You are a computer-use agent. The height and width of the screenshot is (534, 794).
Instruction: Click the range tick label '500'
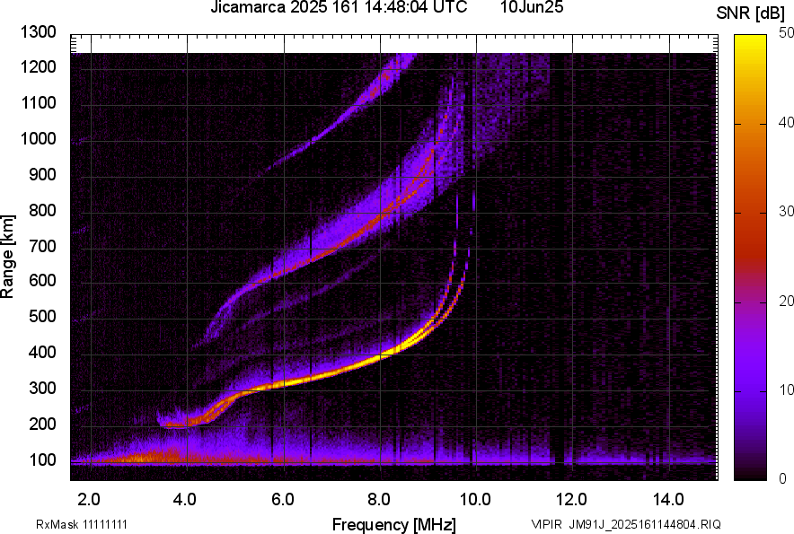click(x=42, y=316)
